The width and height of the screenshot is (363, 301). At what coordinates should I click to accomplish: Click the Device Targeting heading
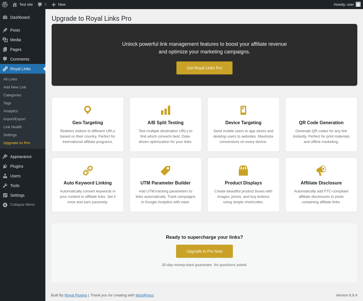pos(243,123)
